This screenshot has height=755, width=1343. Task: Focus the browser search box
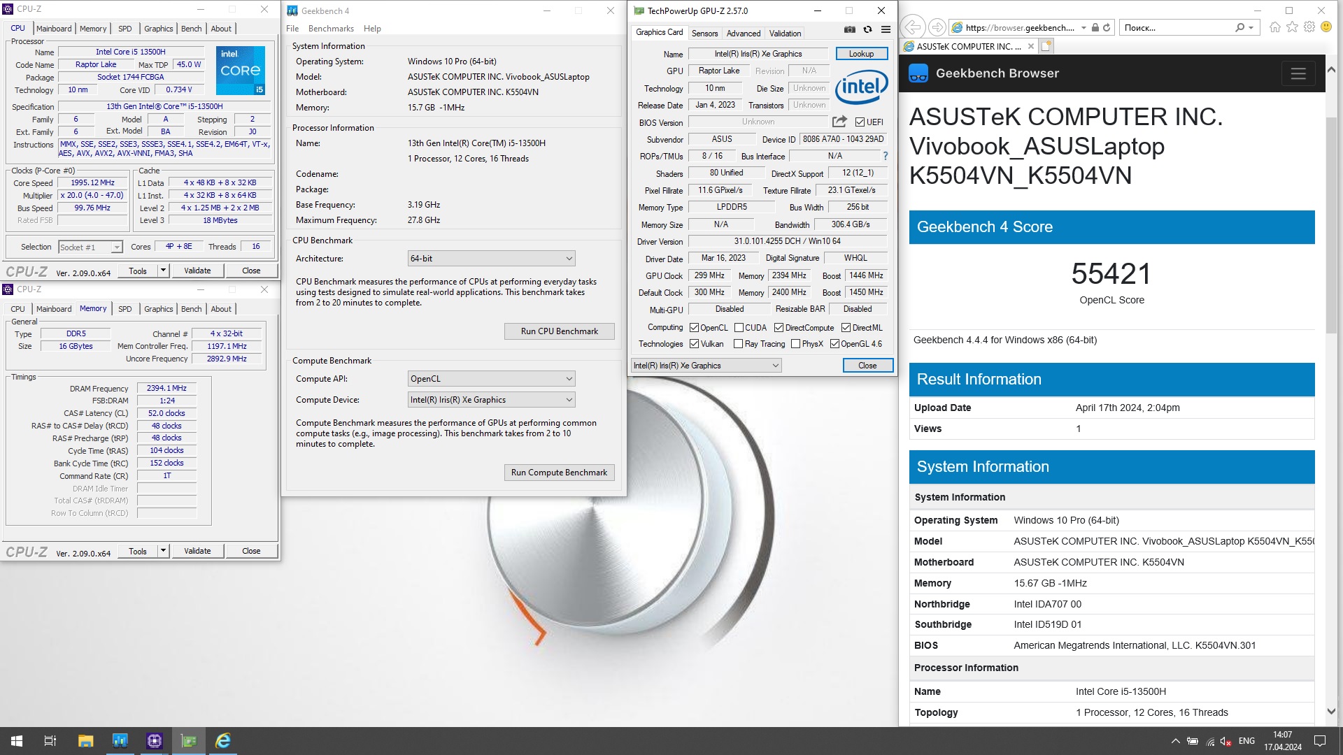click(1177, 28)
